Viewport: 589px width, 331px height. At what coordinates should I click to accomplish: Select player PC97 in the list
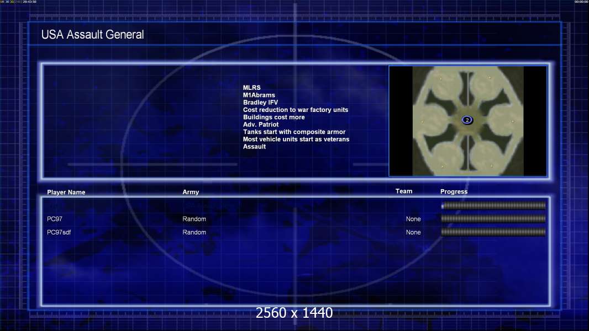(55, 219)
